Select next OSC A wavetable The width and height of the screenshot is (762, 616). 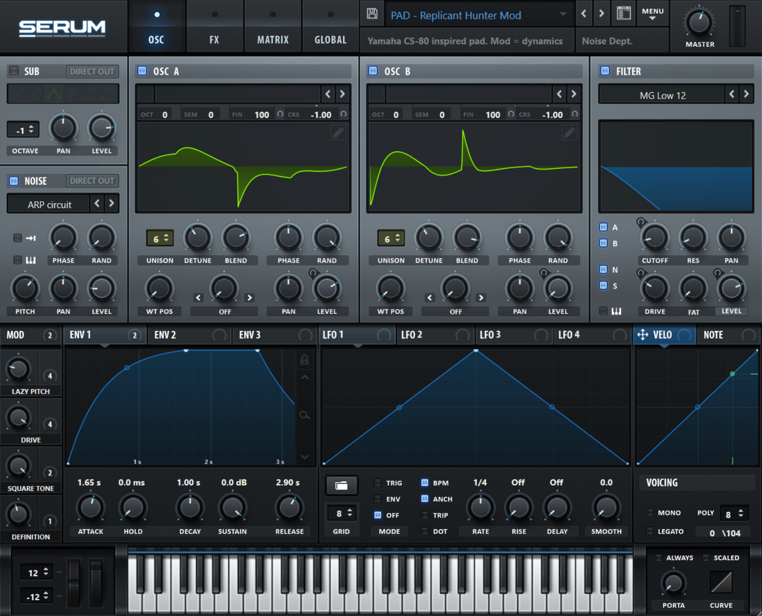coord(342,94)
